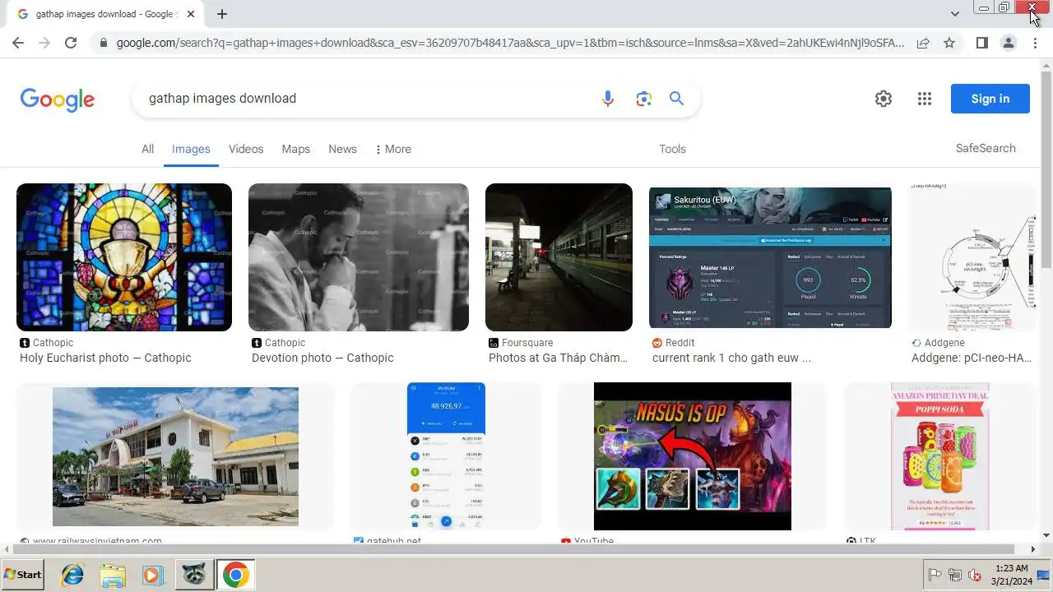Bookmark this tab with the star icon
This screenshot has width=1053, height=592.
point(949,43)
